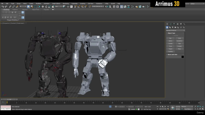Viewport: 205px width, 115px height.
Task: Toggle Angle Snap
Action: coord(79,7)
